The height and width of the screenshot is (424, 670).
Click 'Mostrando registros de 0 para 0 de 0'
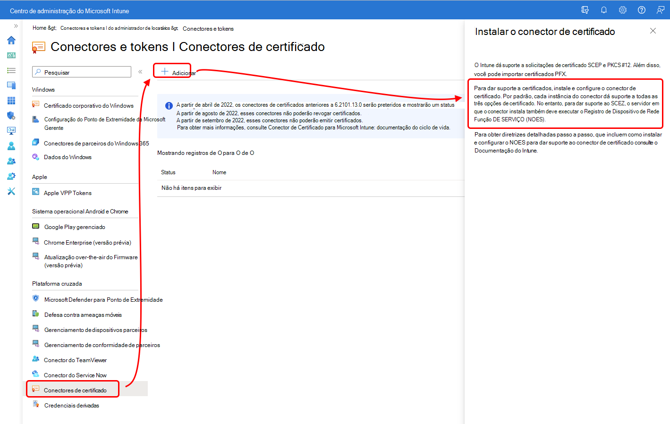205,153
